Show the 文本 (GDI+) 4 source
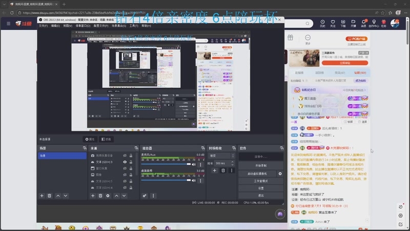The width and height of the screenshot is (410, 231). 125,187
